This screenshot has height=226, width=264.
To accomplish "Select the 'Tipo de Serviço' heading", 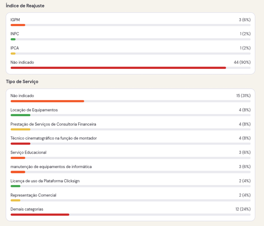I will (x=22, y=82).
